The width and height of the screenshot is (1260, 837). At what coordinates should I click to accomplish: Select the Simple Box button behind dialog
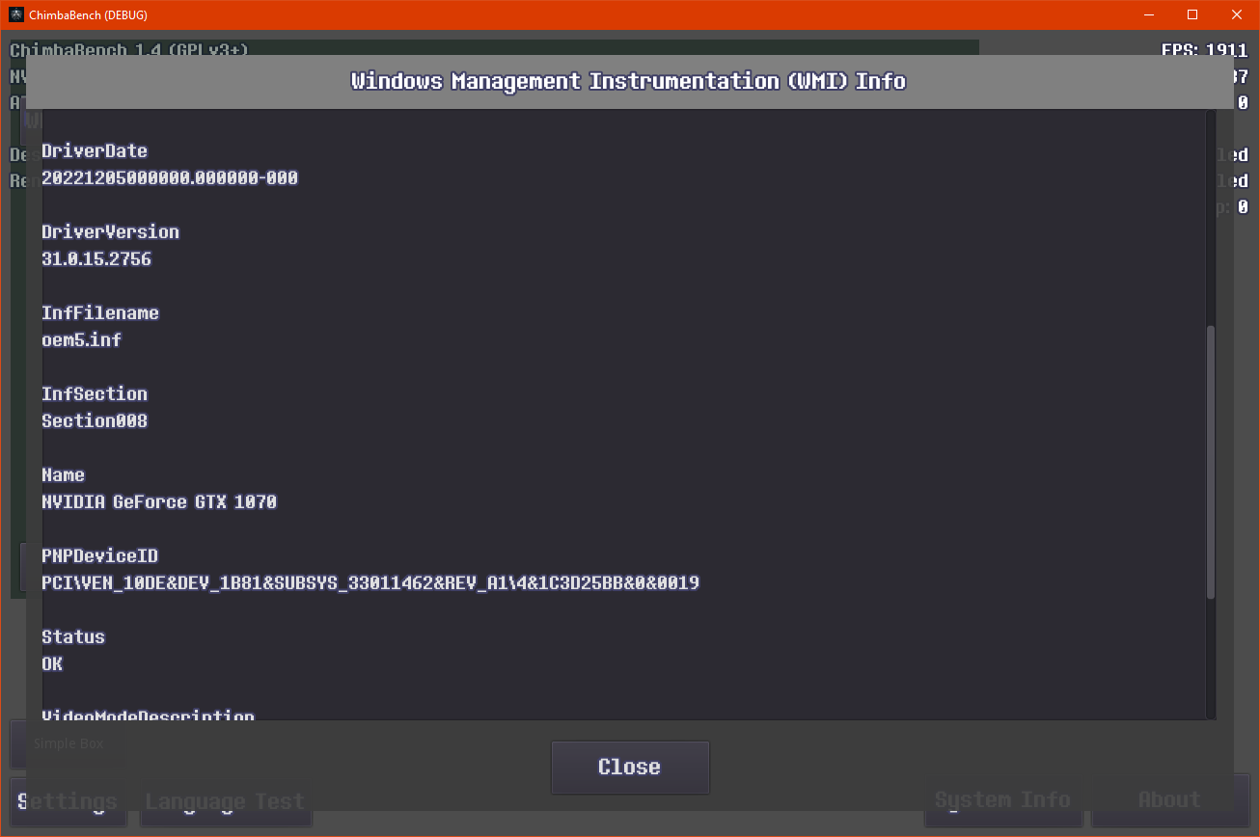(x=68, y=743)
